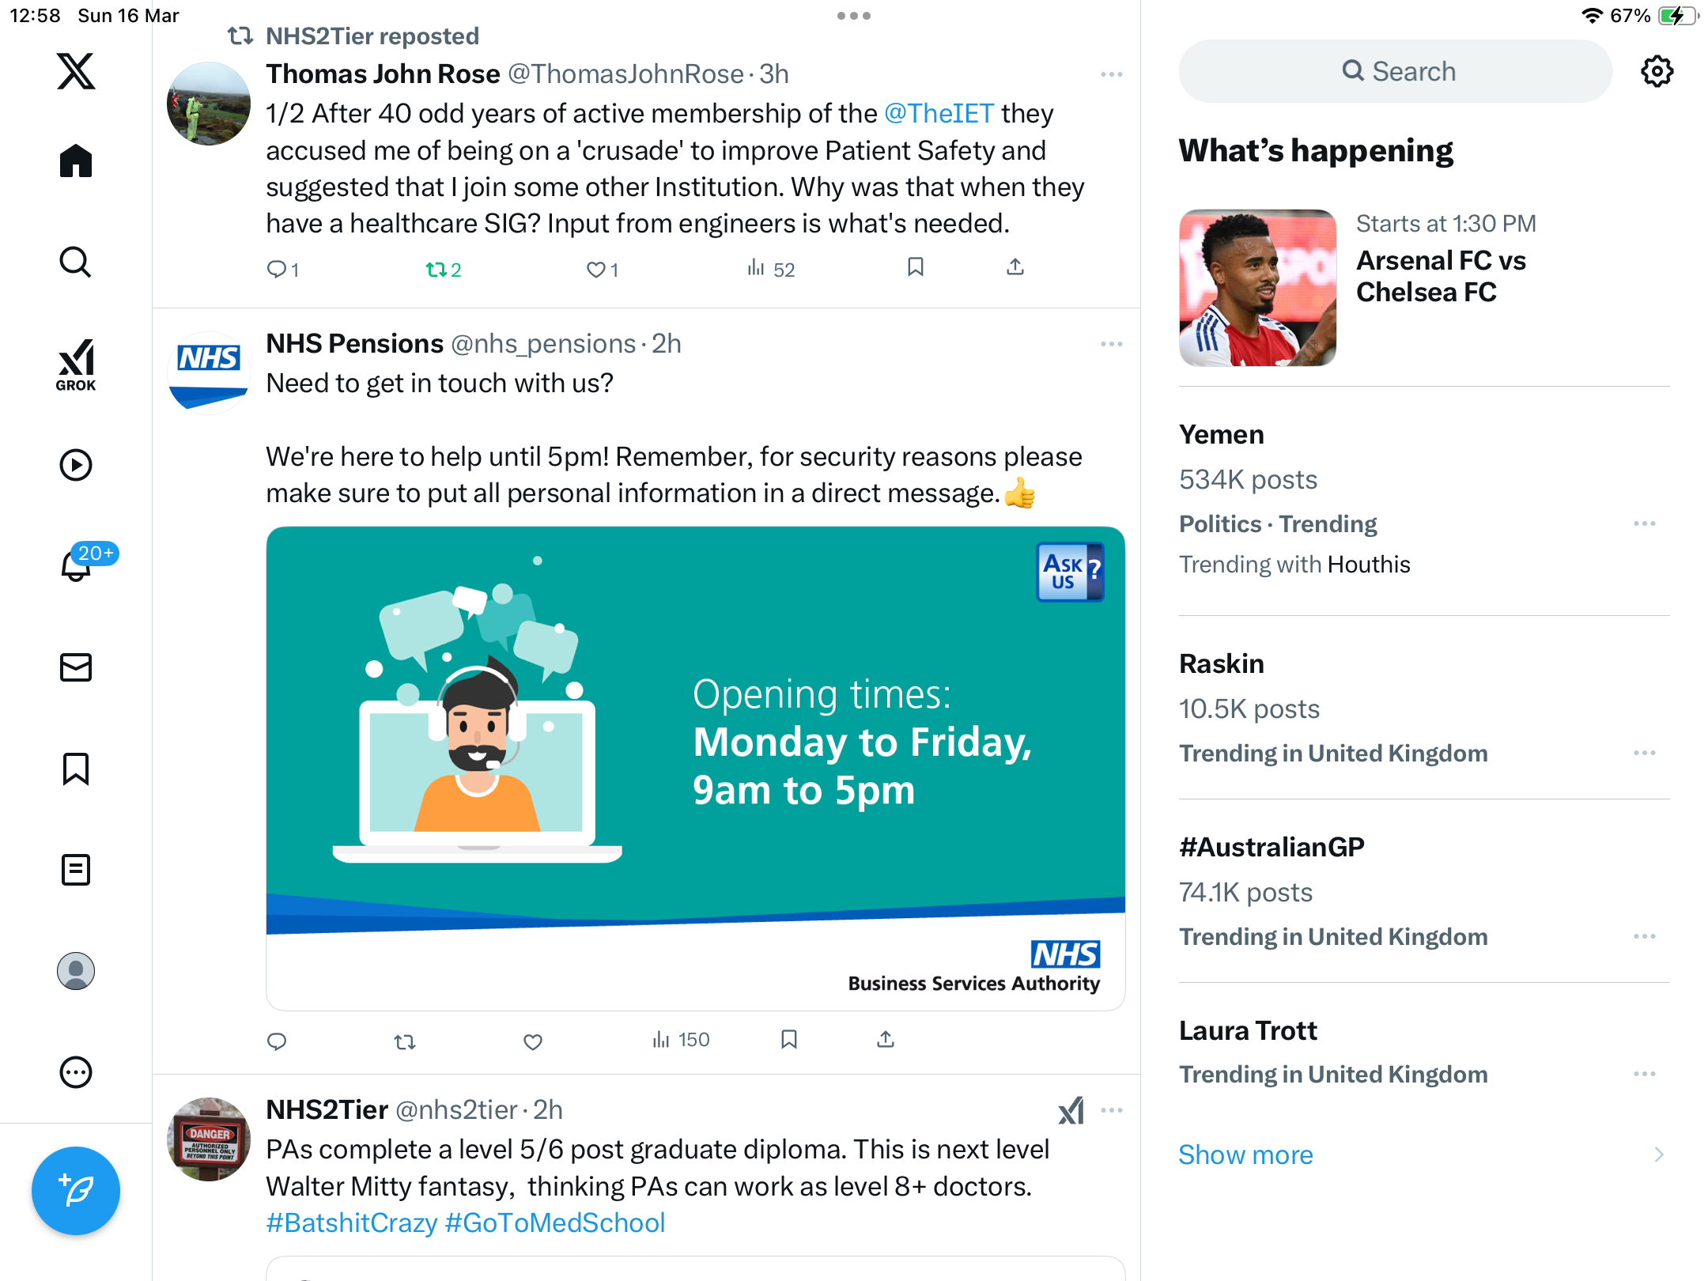Open the NHS opening times image

point(696,768)
